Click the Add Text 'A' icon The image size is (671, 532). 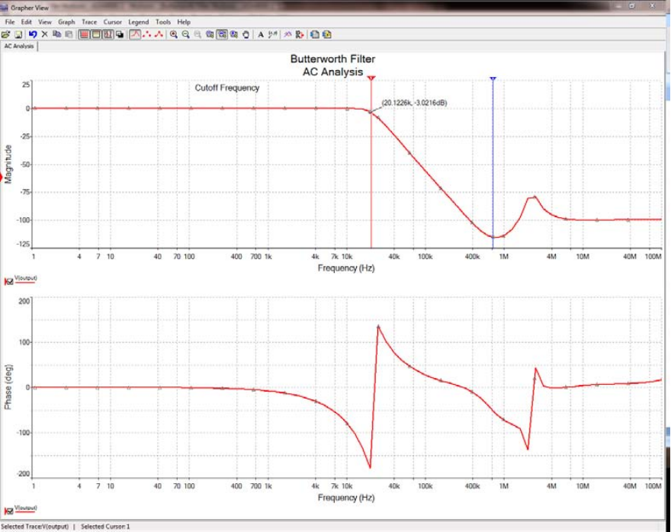click(261, 34)
